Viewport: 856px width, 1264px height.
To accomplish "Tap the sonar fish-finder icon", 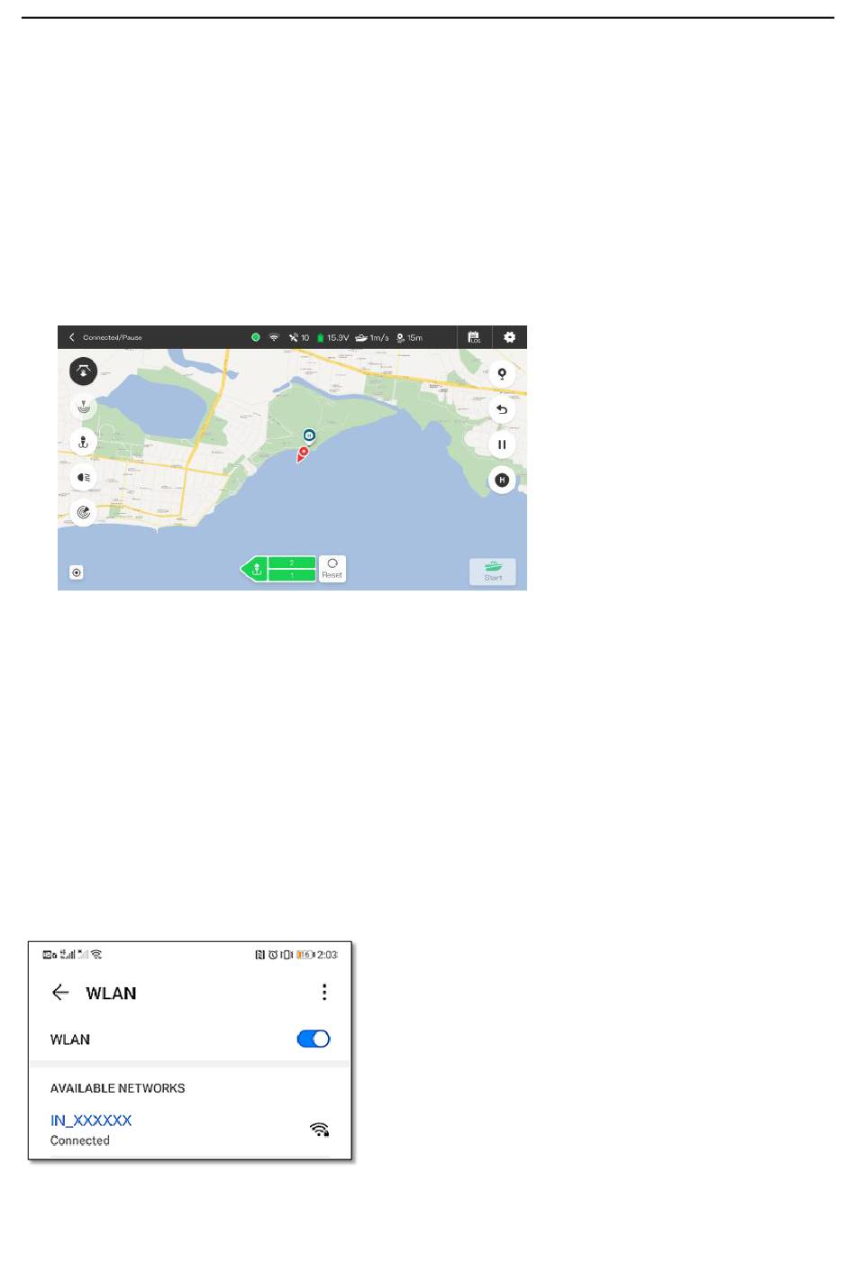I will pyautogui.click(x=84, y=408).
